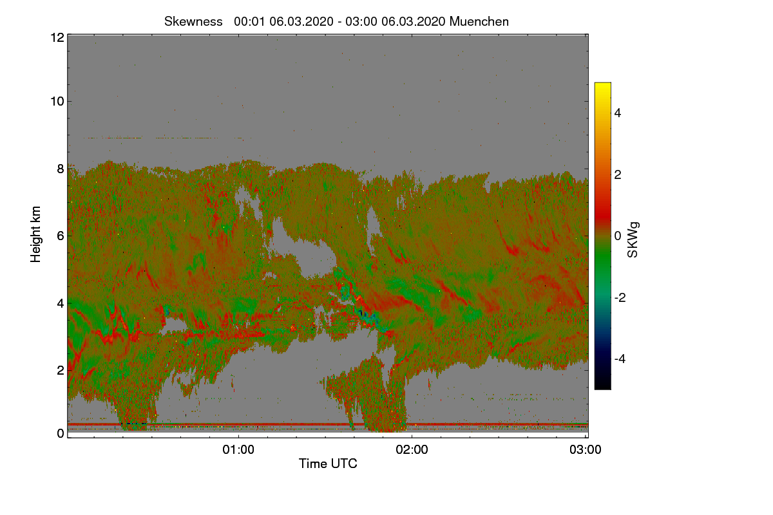The image size is (773, 515).
Task: Click the height axis tick label 0
Action: pos(61,433)
